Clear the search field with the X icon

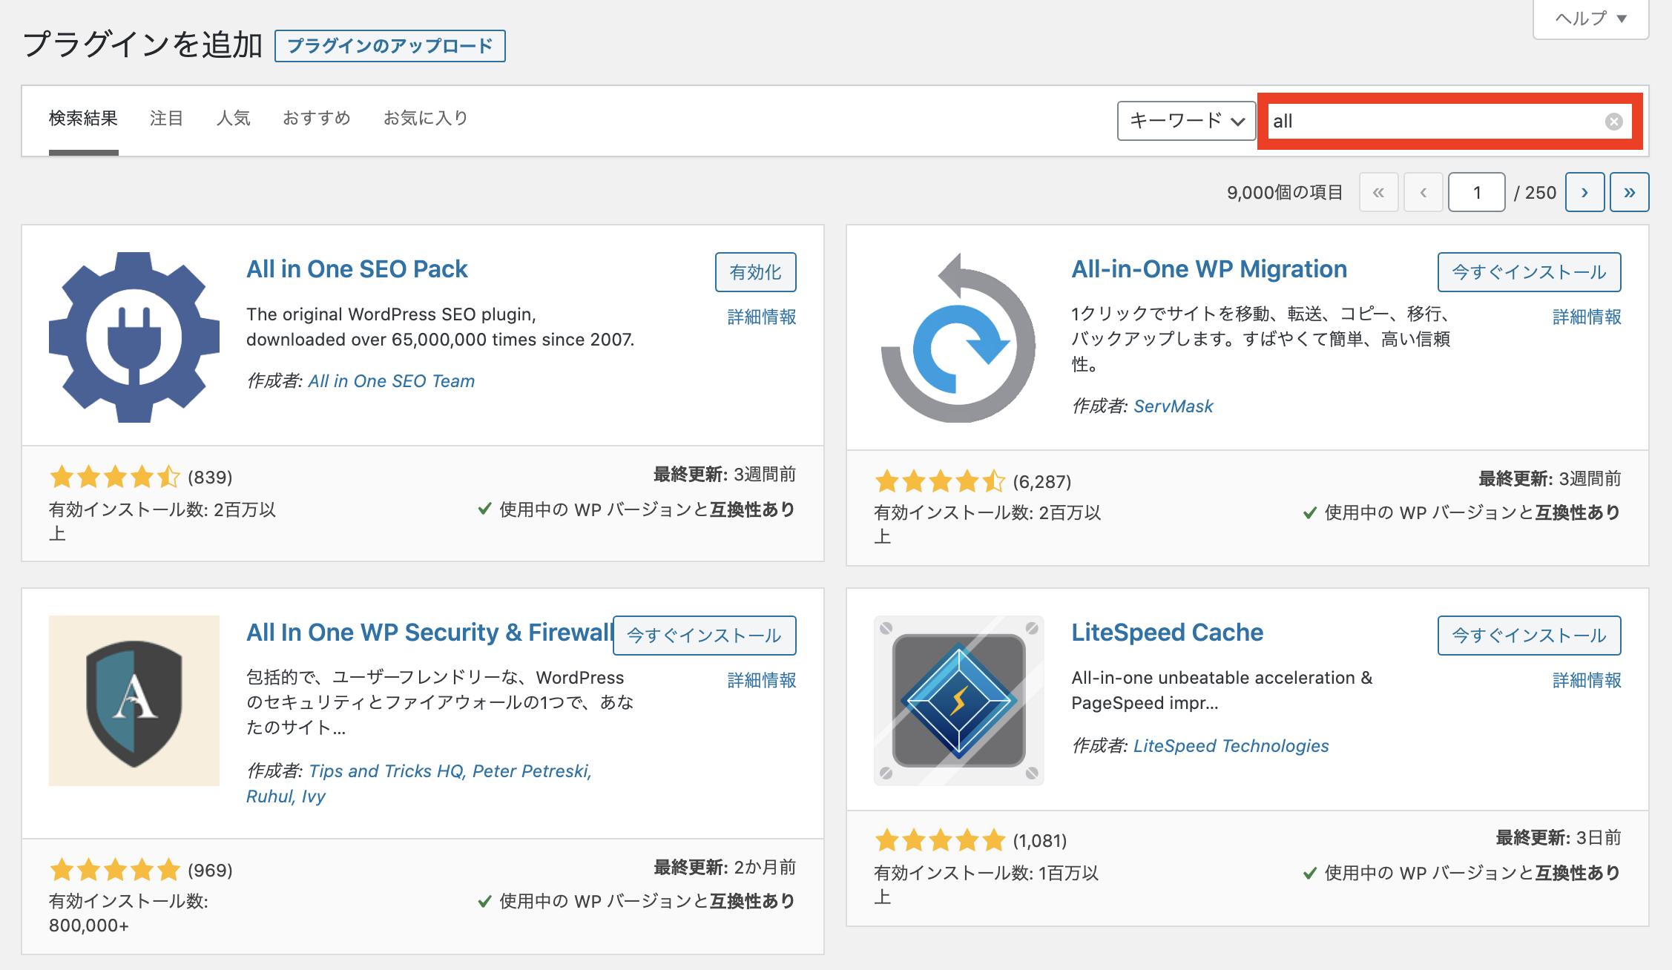[1614, 122]
